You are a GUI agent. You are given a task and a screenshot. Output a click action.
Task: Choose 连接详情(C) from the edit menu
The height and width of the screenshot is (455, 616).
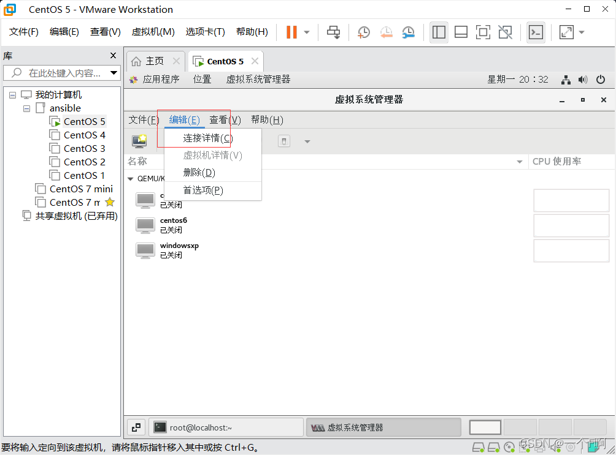point(213,138)
